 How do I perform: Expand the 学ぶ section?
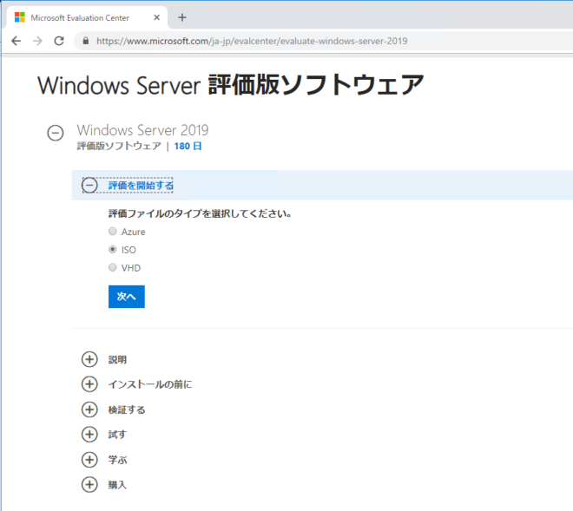[x=89, y=460]
